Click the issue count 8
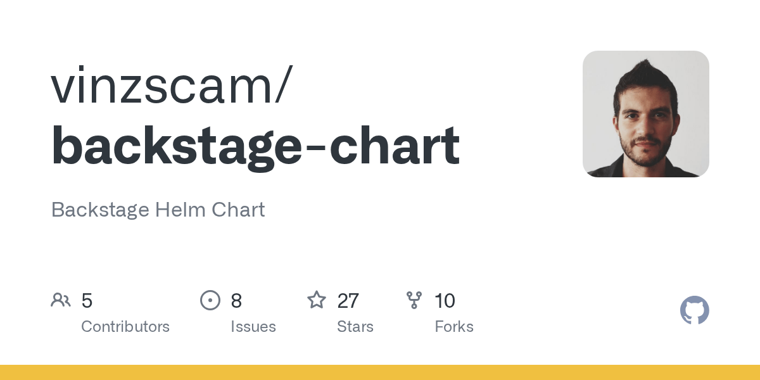 (x=236, y=301)
